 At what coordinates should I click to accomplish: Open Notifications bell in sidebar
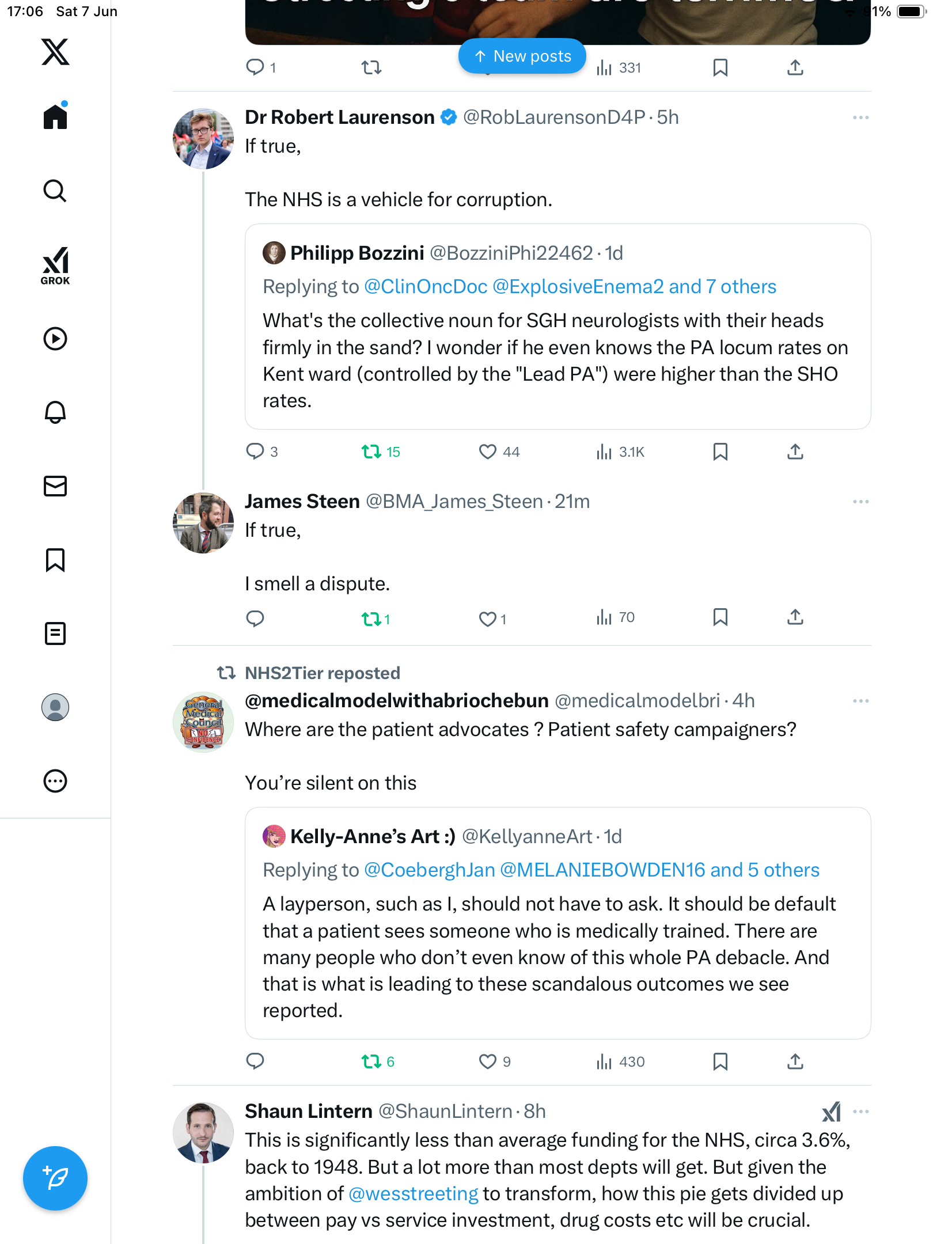tap(55, 412)
